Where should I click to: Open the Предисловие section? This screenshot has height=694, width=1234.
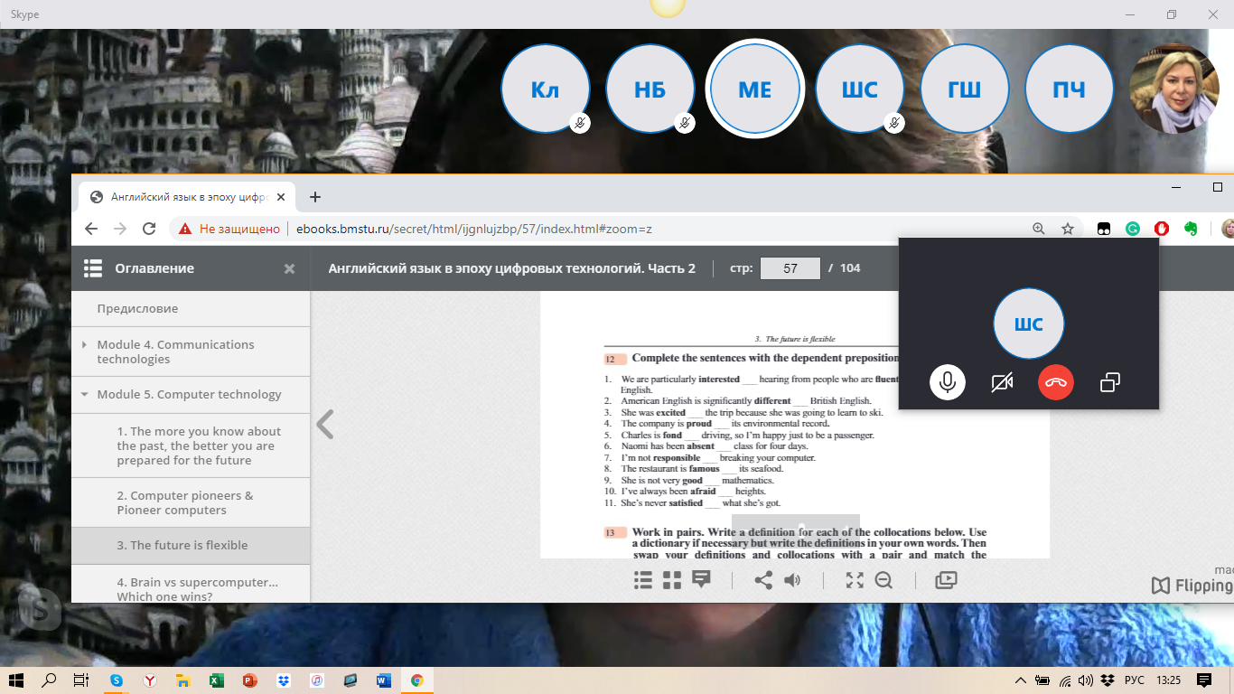(137, 308)
